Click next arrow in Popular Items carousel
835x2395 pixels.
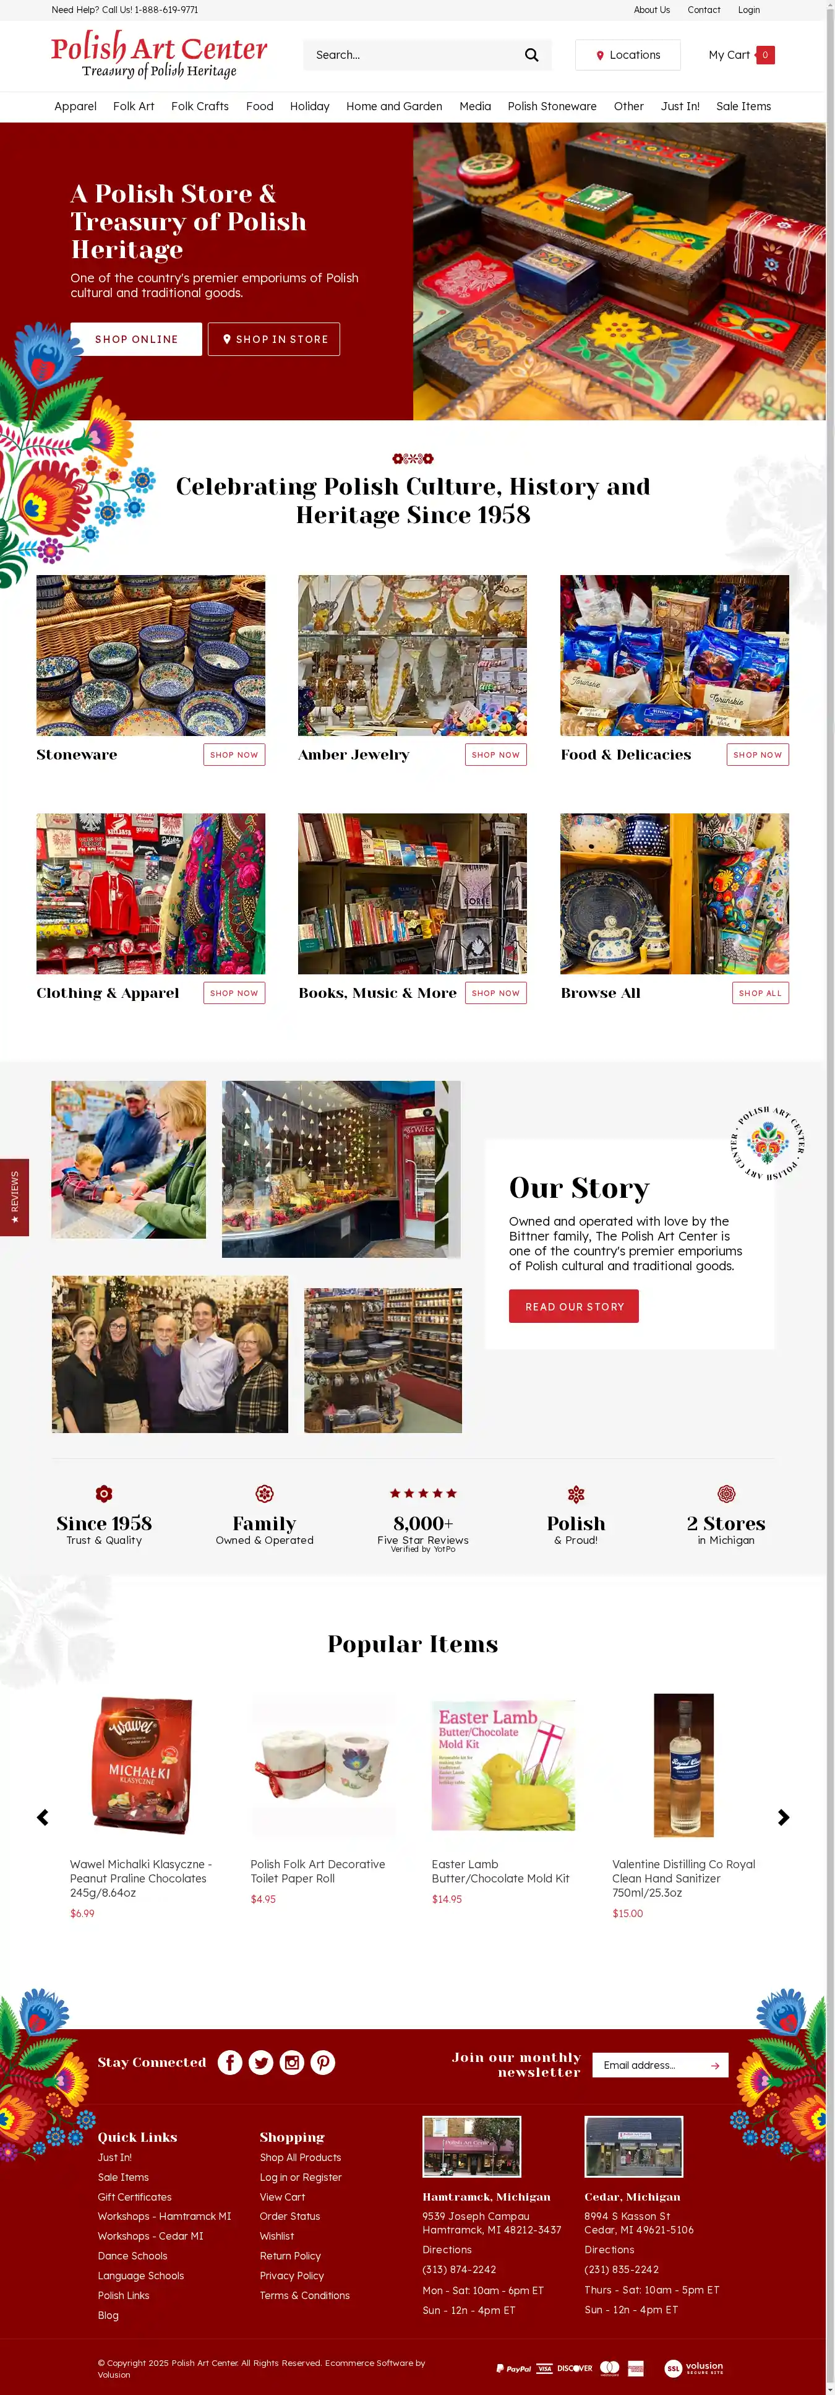[x=783, y=1817]
